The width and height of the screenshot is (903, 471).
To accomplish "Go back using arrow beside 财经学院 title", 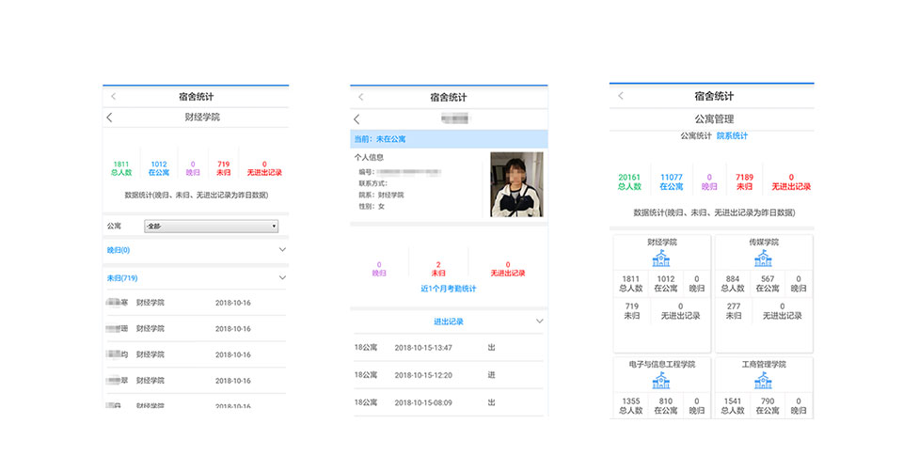I will pos(109,118).
